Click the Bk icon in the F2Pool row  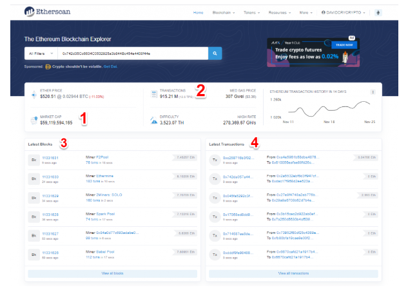point(34,160)
